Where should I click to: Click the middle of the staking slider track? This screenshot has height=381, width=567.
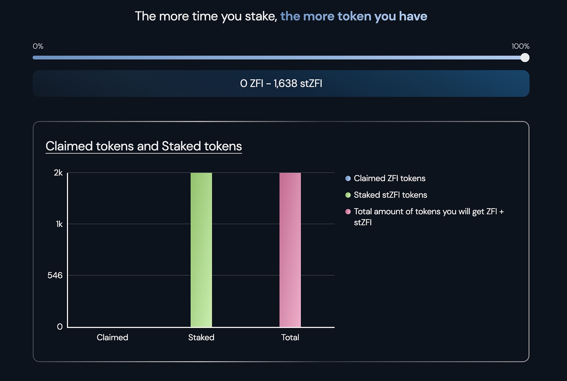tap(279, 58)
